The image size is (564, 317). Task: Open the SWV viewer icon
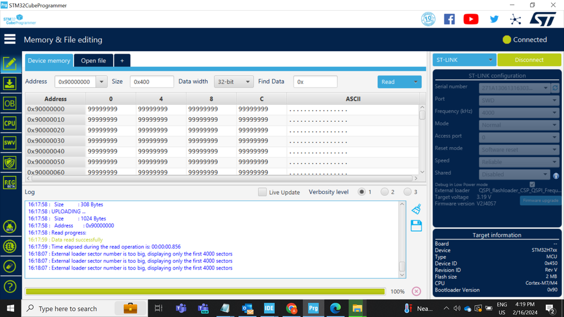point(10,143)
